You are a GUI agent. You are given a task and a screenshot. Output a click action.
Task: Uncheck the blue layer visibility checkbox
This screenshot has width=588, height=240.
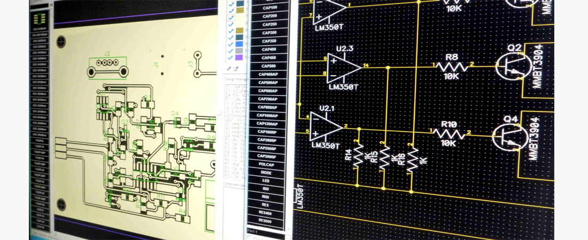231,44
